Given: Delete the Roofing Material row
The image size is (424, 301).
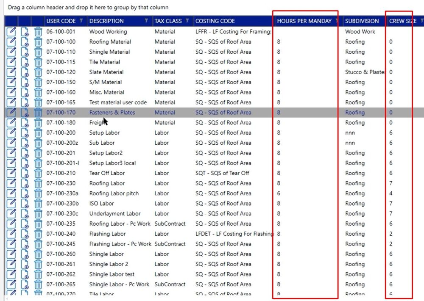Looking at the screenshot, I should [x=38, y=42].
